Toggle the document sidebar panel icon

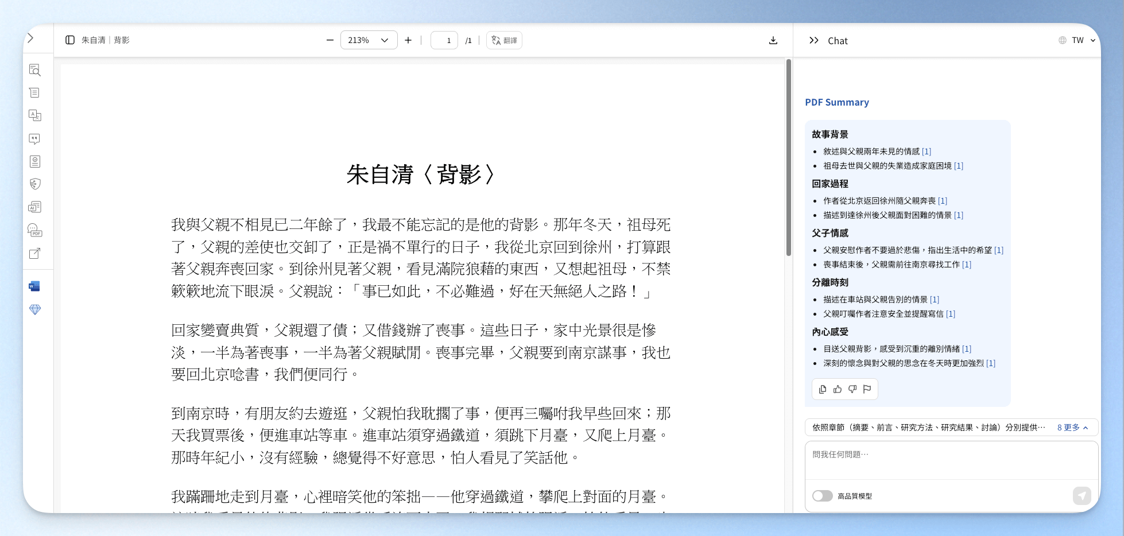[70, 40]
